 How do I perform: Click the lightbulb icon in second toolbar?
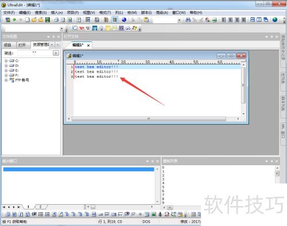click(x=101, y=28)
